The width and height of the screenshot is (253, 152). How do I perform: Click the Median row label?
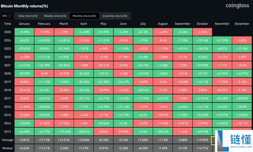pyautogui.click(x=7, y=148)
